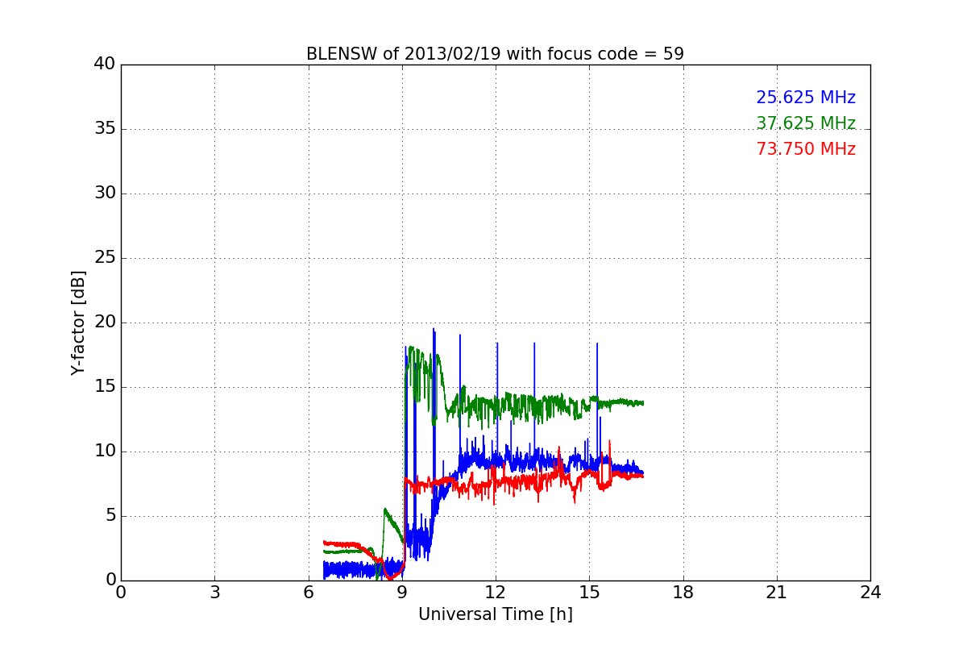Click the y-axis tick label 20
Viewport: 967px width, 645px height.
point(105,322)
